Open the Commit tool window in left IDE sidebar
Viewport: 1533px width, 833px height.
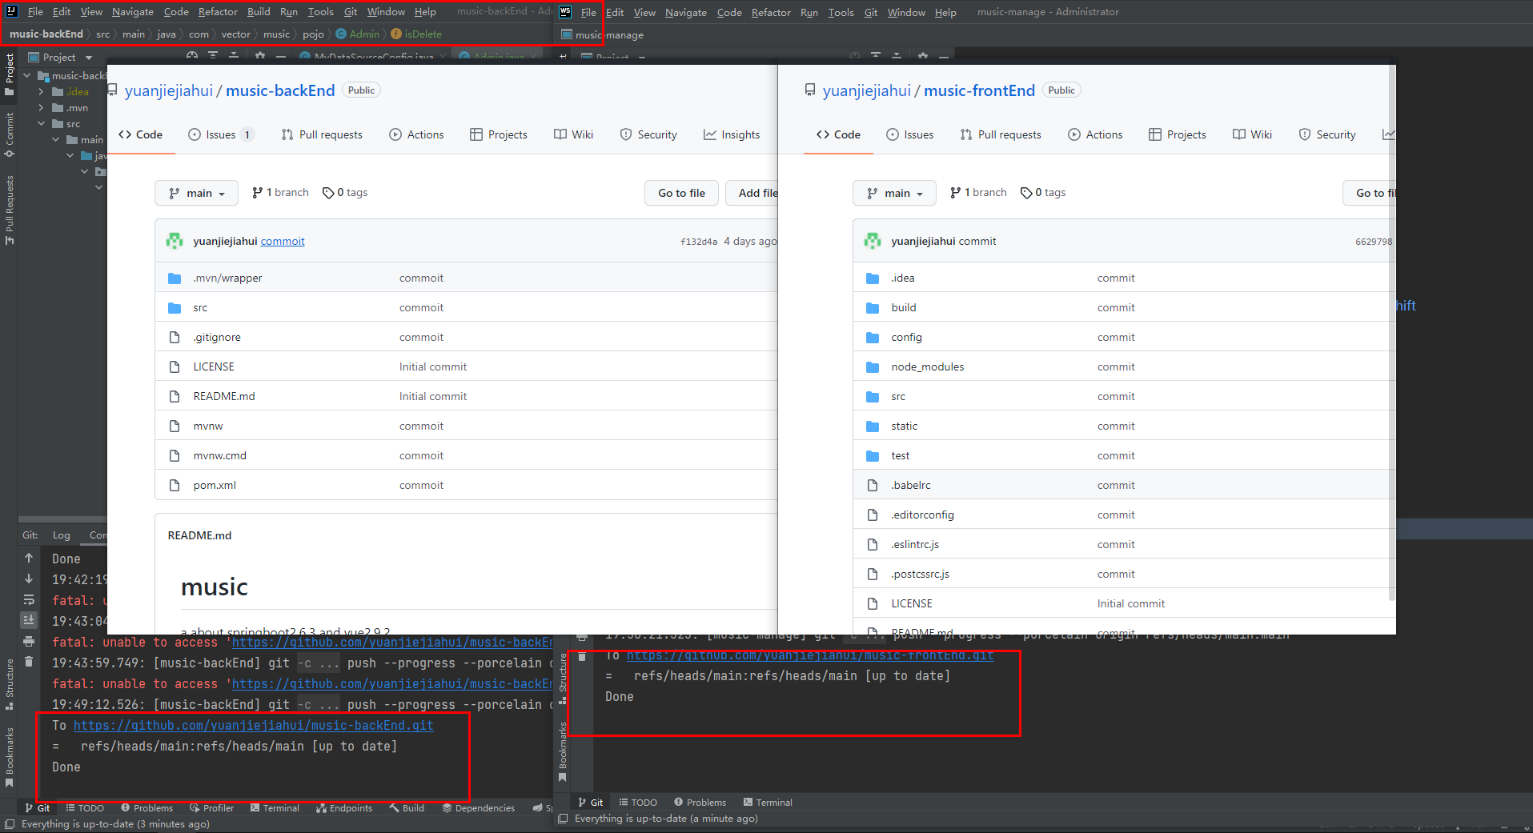(x=9, y=134)
